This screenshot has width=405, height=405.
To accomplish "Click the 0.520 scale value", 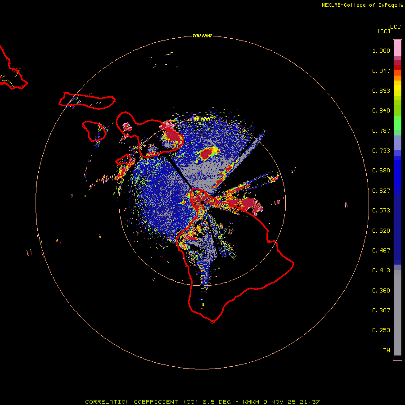I will pyautogui.click(x=381, y=231).
